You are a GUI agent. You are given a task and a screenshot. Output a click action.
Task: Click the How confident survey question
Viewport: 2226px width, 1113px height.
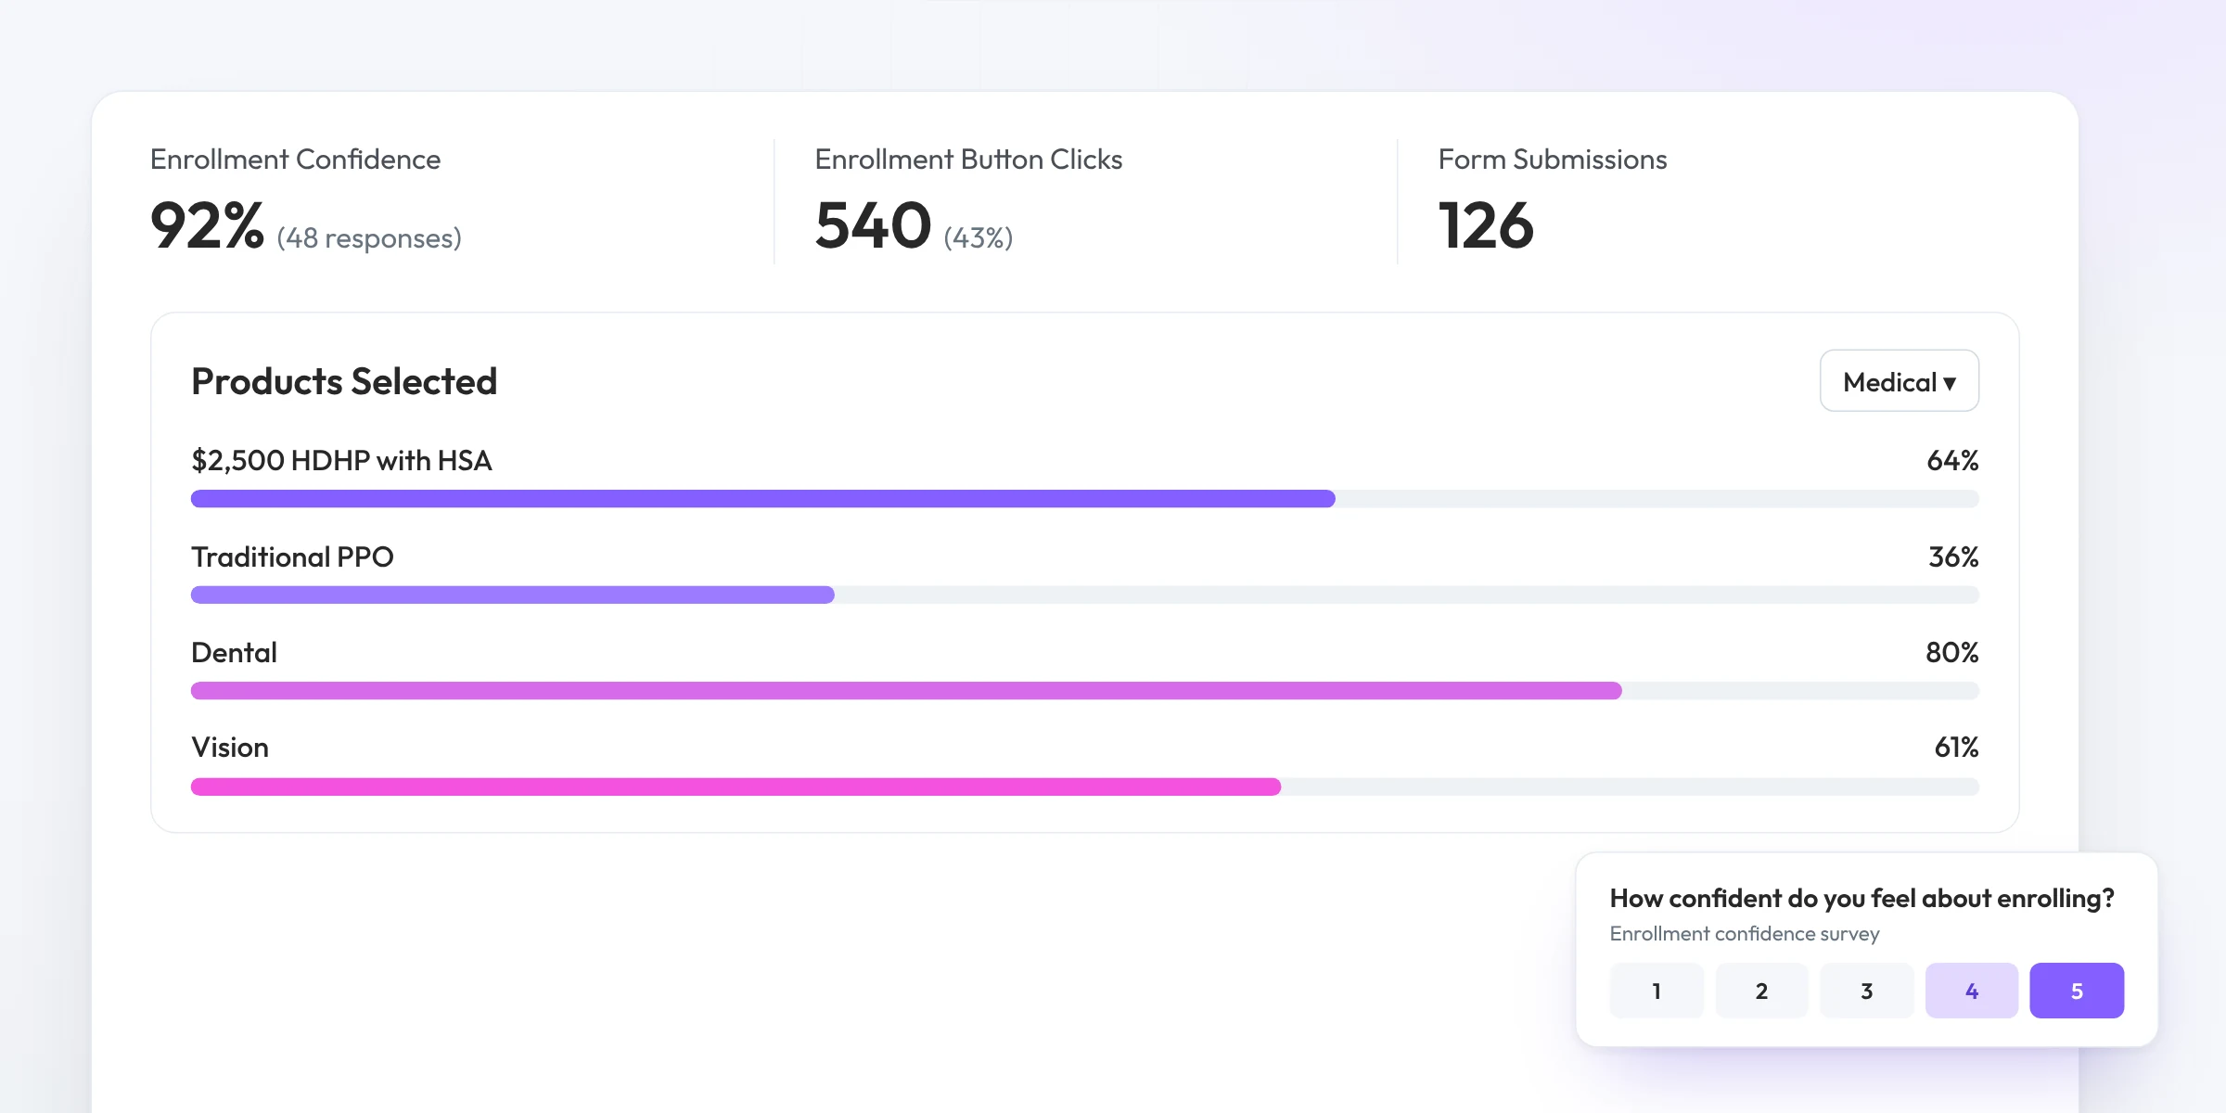(1861, 899)
